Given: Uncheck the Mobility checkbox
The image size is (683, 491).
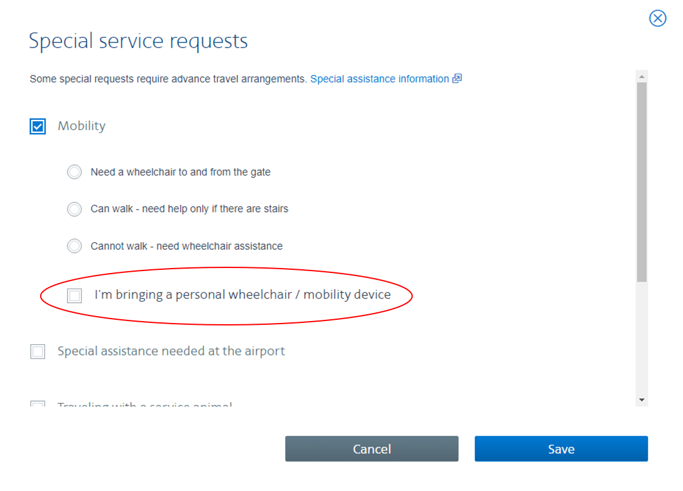Looking at the screenshot, I should [38, 127].
